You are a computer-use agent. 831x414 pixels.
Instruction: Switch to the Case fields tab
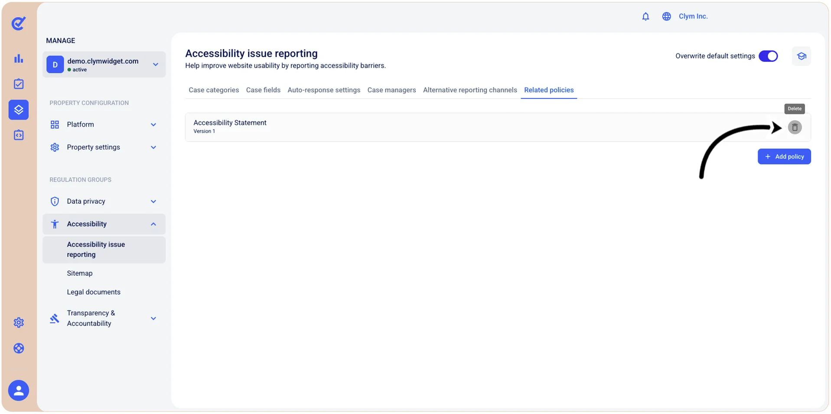pos(263,90)
